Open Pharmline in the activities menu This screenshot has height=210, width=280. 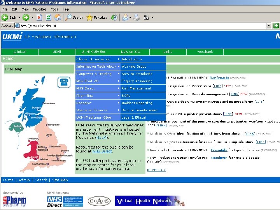click(x=98, y=96)
